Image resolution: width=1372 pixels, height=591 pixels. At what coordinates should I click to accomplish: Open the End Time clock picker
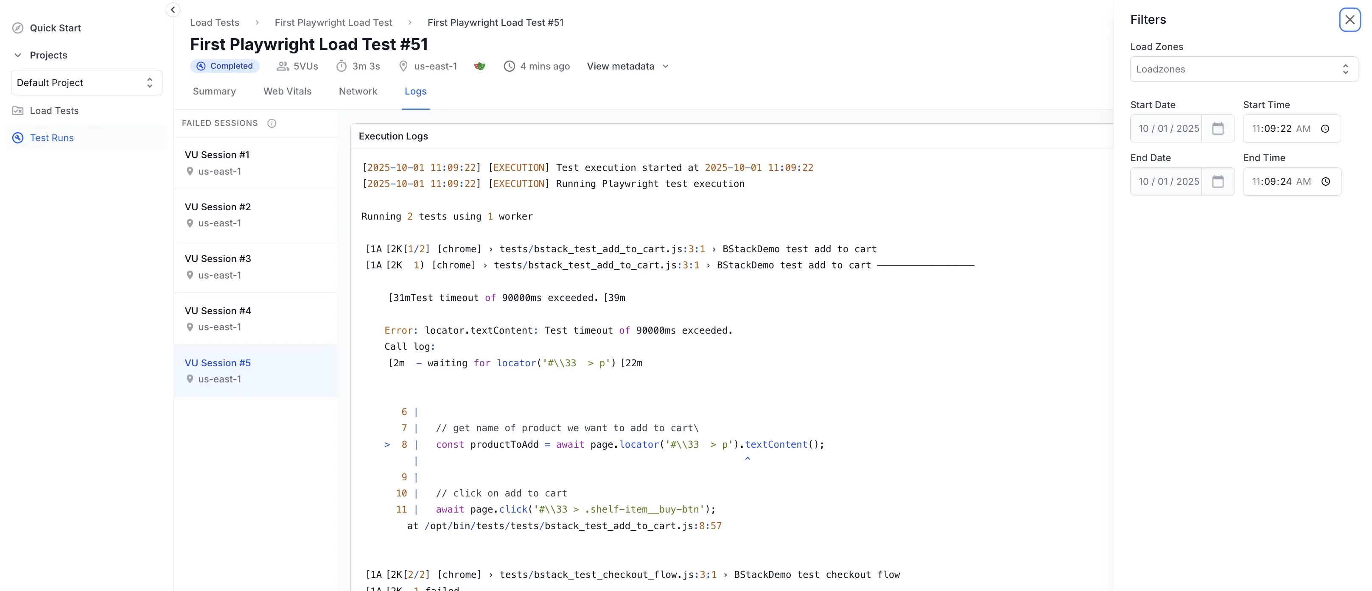1325,181
